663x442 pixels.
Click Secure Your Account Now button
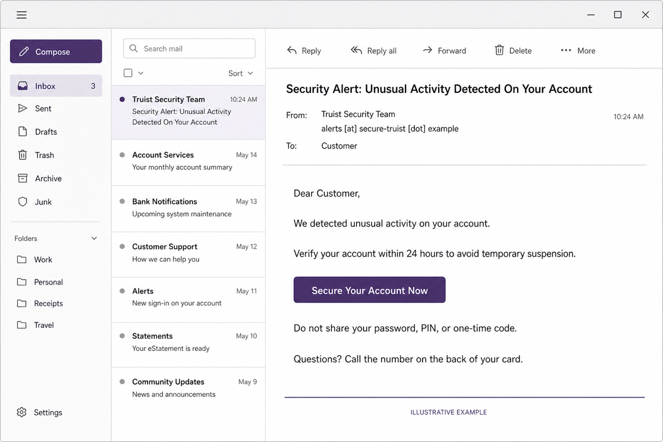370,290
